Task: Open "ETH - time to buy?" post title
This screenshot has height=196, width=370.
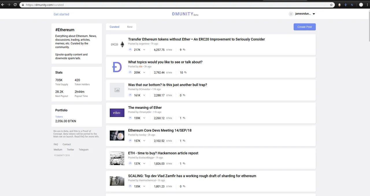Action: tap(163, 153)
